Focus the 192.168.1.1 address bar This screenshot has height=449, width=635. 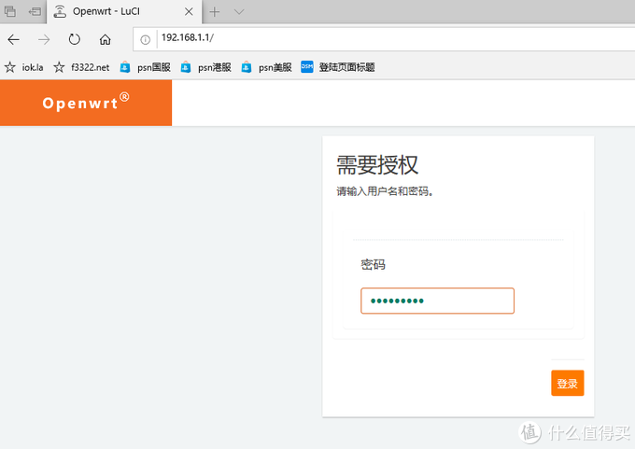pyautogui.click(x=385, y=39)
